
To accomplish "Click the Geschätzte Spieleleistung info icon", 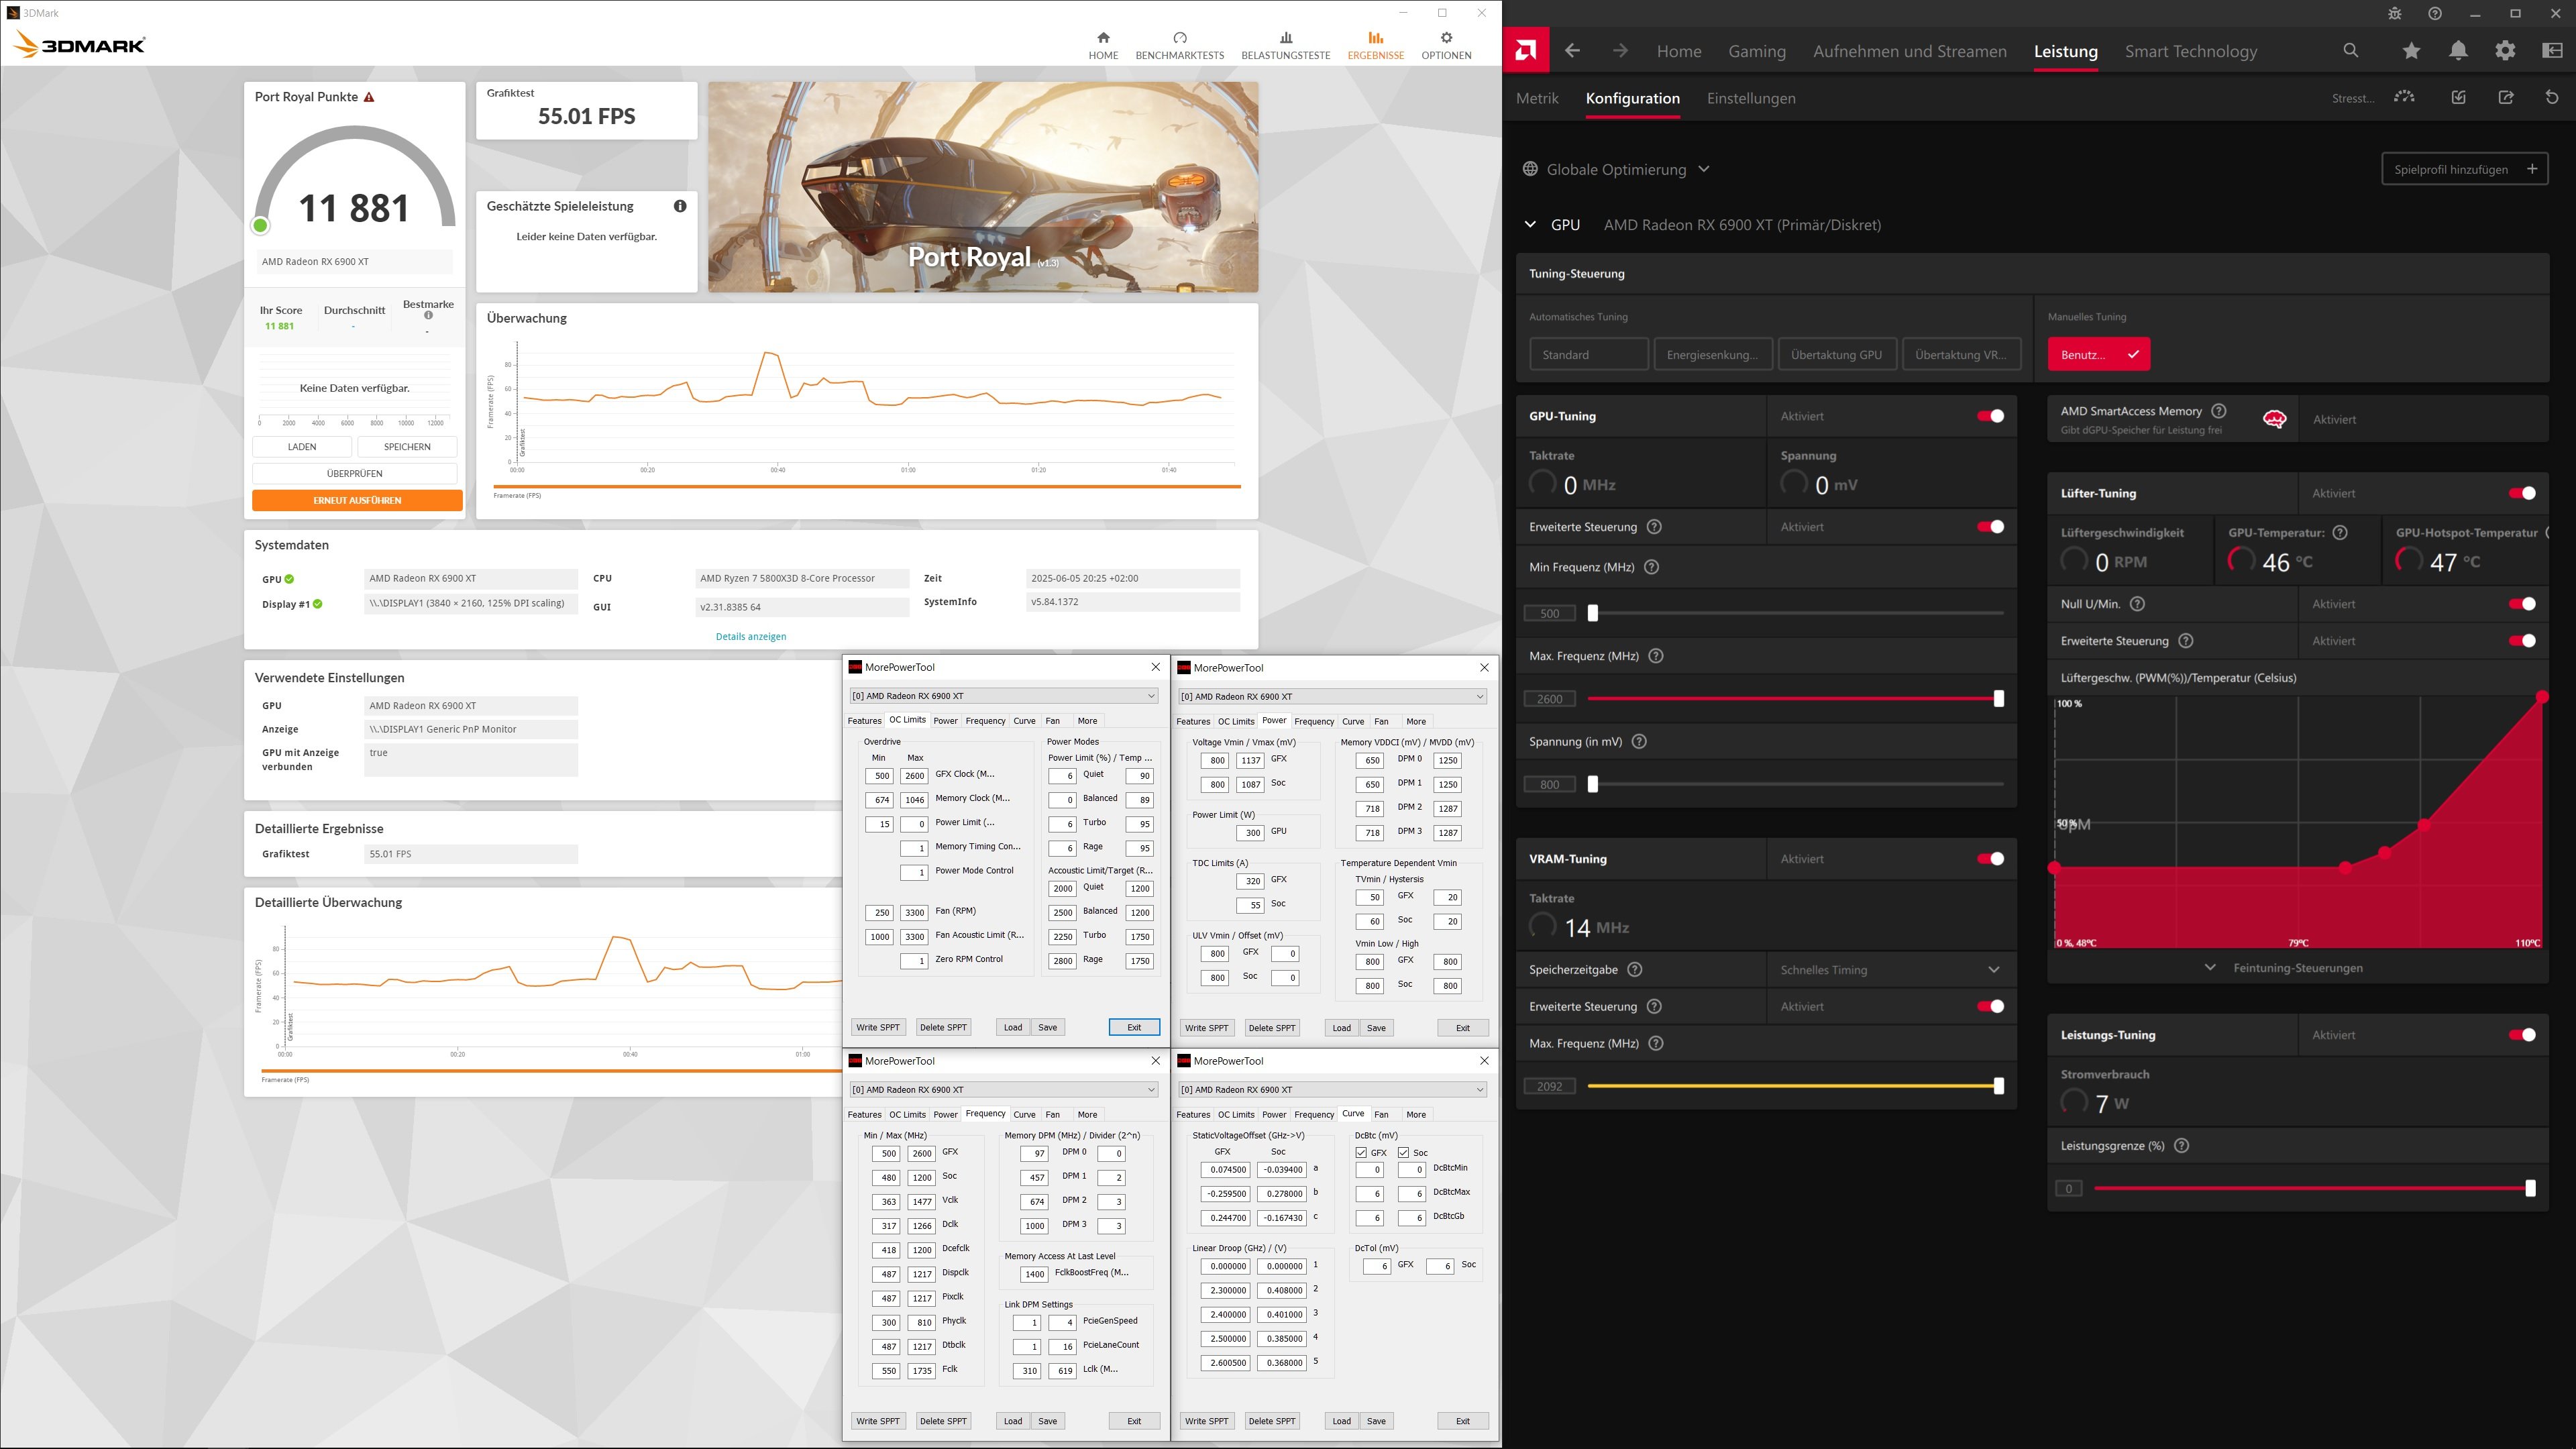I will [680, 206].
